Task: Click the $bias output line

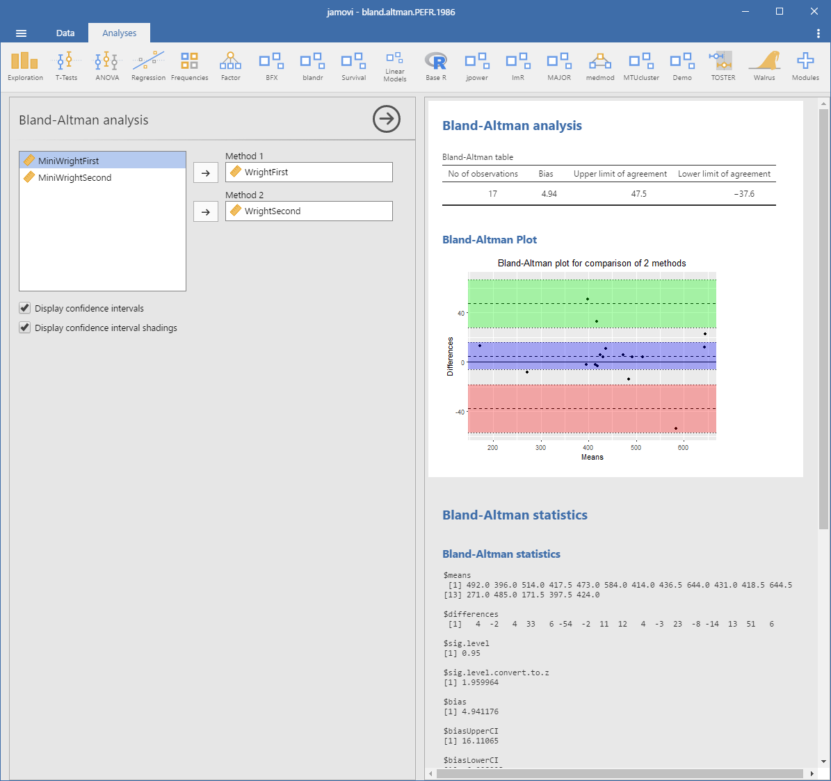Action: pyautogui.click(x=455, y=702)
